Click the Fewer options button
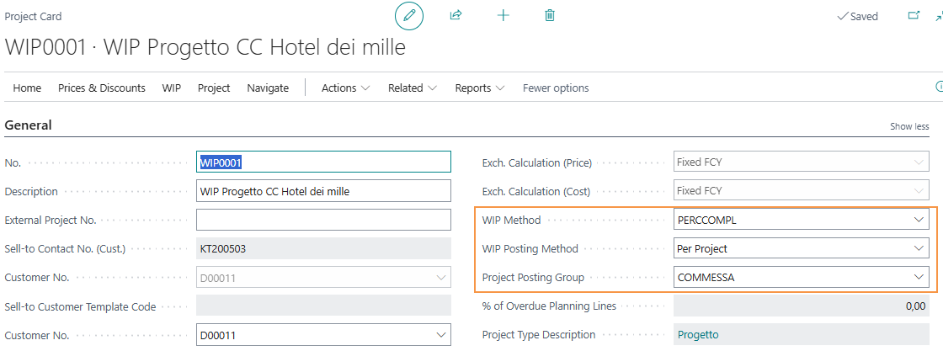The height and width of the screenshot is (351, 943). point(556,88)
